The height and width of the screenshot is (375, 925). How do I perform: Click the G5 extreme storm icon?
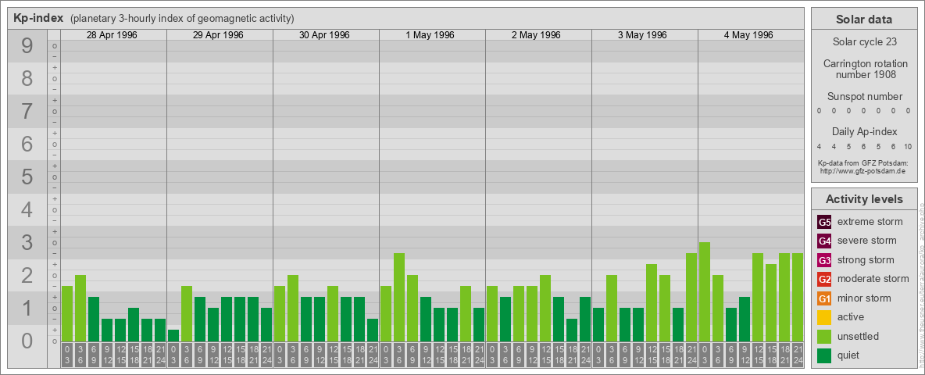(x=824, y=223)
